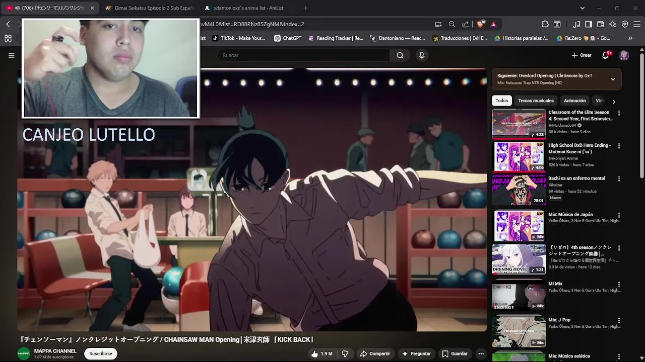Viewport: 645px width, 362px height.
Task: Subscribe to MAPPA CHANNEL
Action: [101, 354]
